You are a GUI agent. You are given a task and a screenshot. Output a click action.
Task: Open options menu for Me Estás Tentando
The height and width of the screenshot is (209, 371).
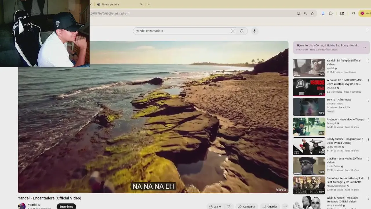click(368, 198)
